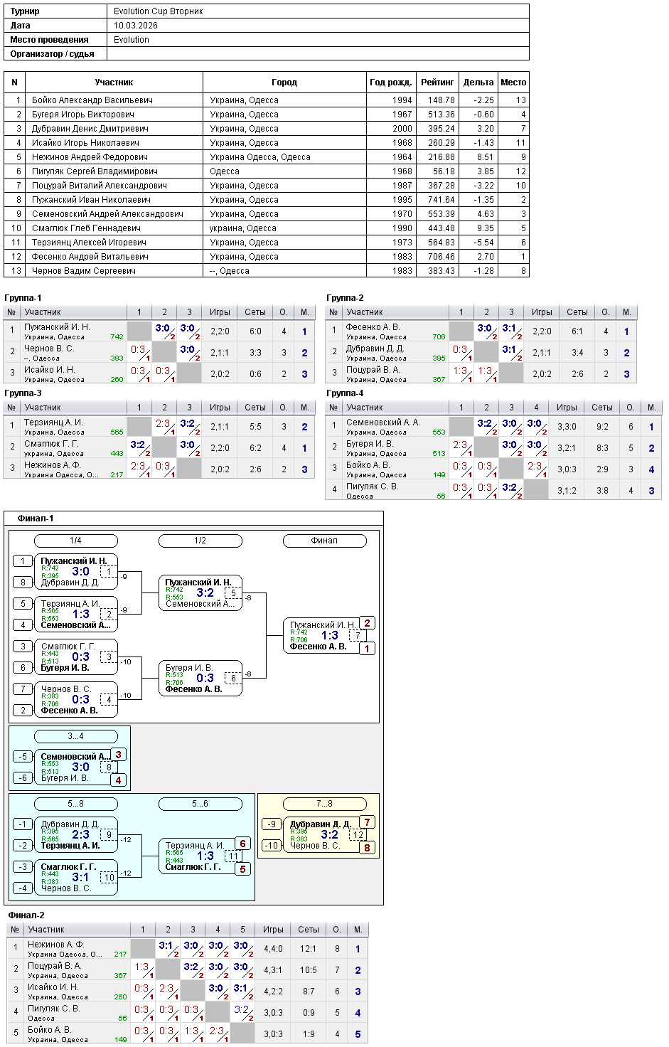Click the "Финал-1" heading
The height and width of the screenshot is (1047, 669).
pyautogui.click(x=36, y=519)
